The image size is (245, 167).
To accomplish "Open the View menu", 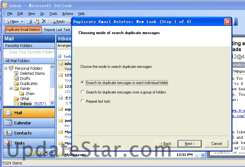I will [x=31, y=14].
